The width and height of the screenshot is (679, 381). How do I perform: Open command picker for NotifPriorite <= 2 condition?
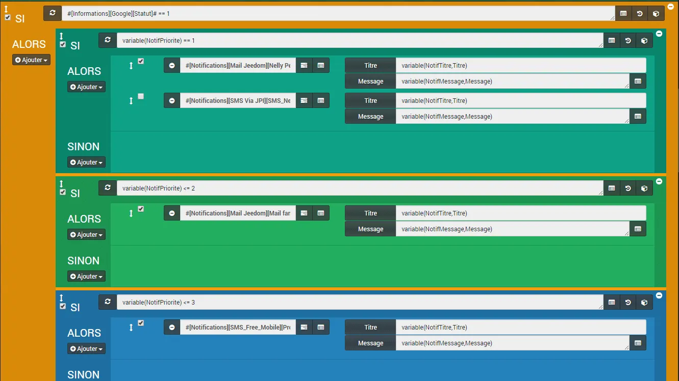(612, 188)
